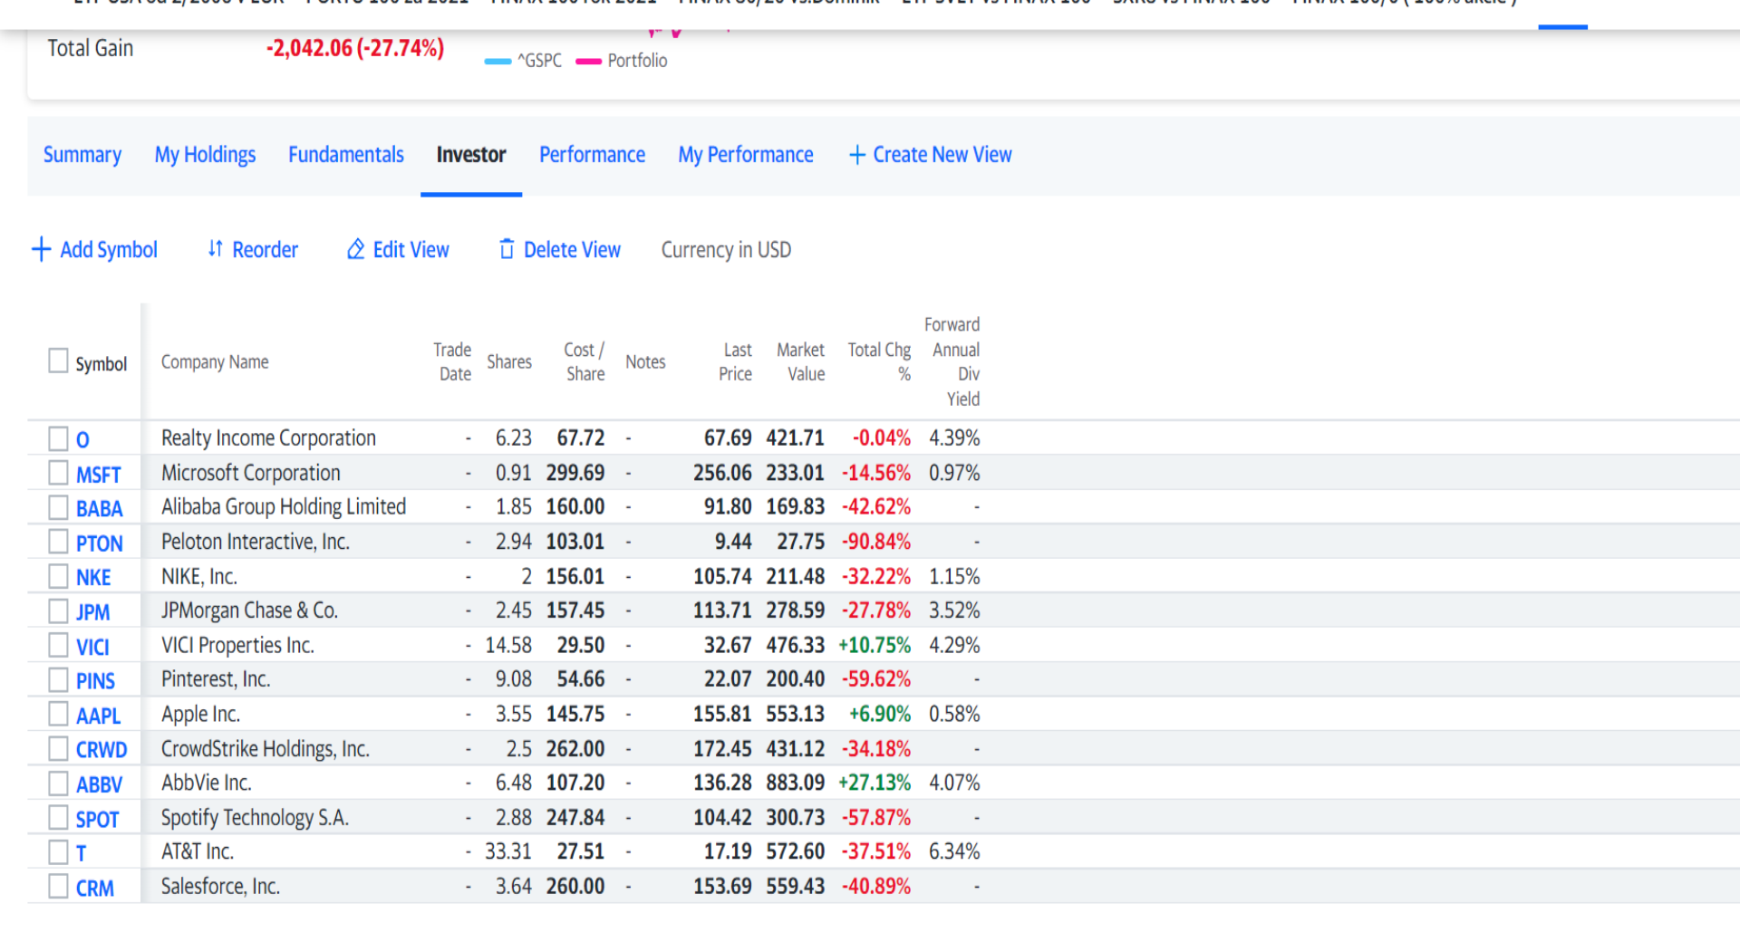Image resolution: width=1740 pixels, height=942 pixels.
Task: Click the Add Symbol button
Action: (x=94, y=249)
